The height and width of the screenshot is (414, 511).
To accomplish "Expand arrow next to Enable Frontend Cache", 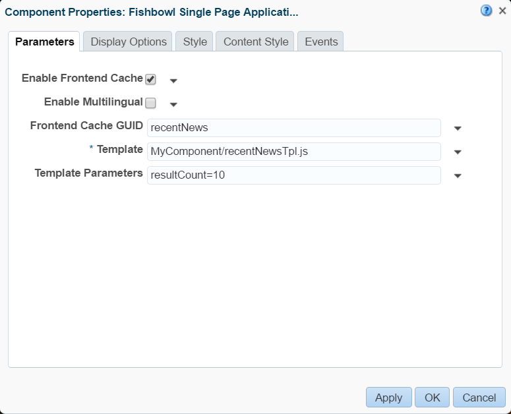I will [x=173, y=80].
